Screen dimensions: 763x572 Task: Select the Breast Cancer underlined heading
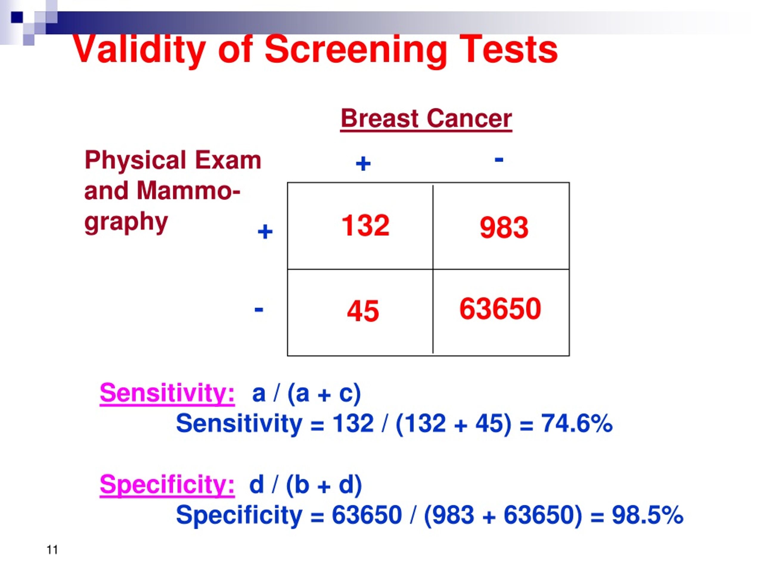point(426,119)
